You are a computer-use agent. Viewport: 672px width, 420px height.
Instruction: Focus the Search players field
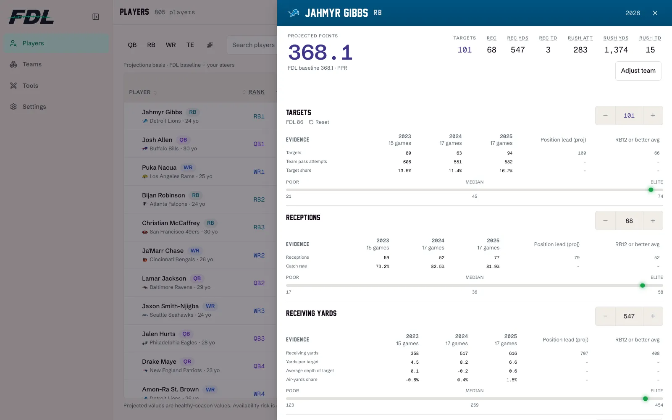click(252, 45)
